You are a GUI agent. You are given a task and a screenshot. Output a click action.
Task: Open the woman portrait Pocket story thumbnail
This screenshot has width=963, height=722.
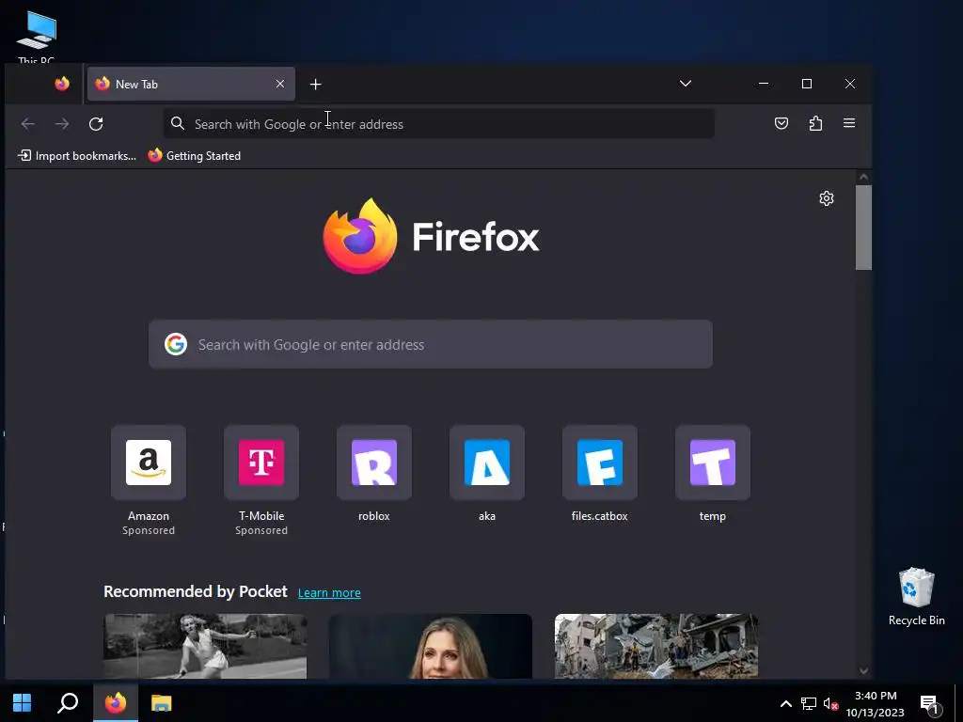coord(431,646)
